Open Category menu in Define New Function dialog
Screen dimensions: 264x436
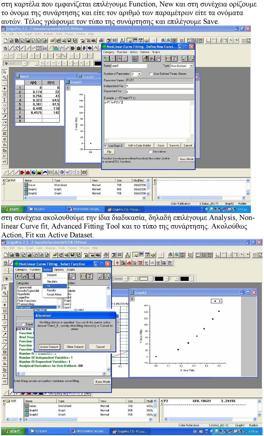[x=109, y=52]
